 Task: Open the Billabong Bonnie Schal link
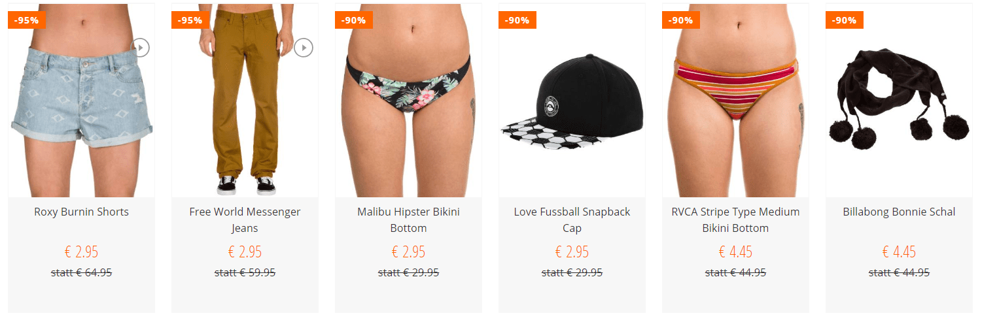click(x=900, y=212)
